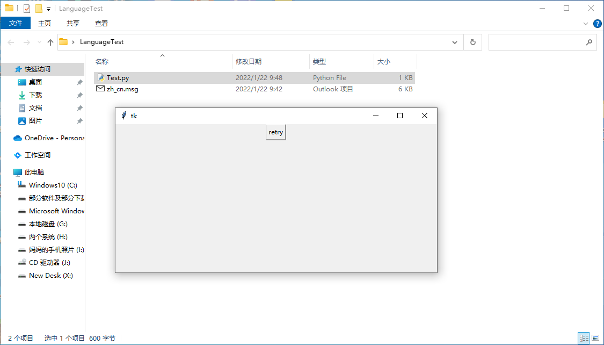
Task: Click the Test.py Python file icon
Action: (100, 77)
